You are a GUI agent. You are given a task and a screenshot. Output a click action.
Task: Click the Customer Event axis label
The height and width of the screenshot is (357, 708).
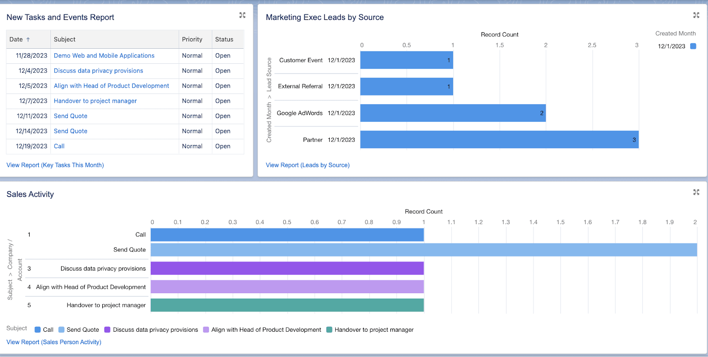[x=301, y=60]
